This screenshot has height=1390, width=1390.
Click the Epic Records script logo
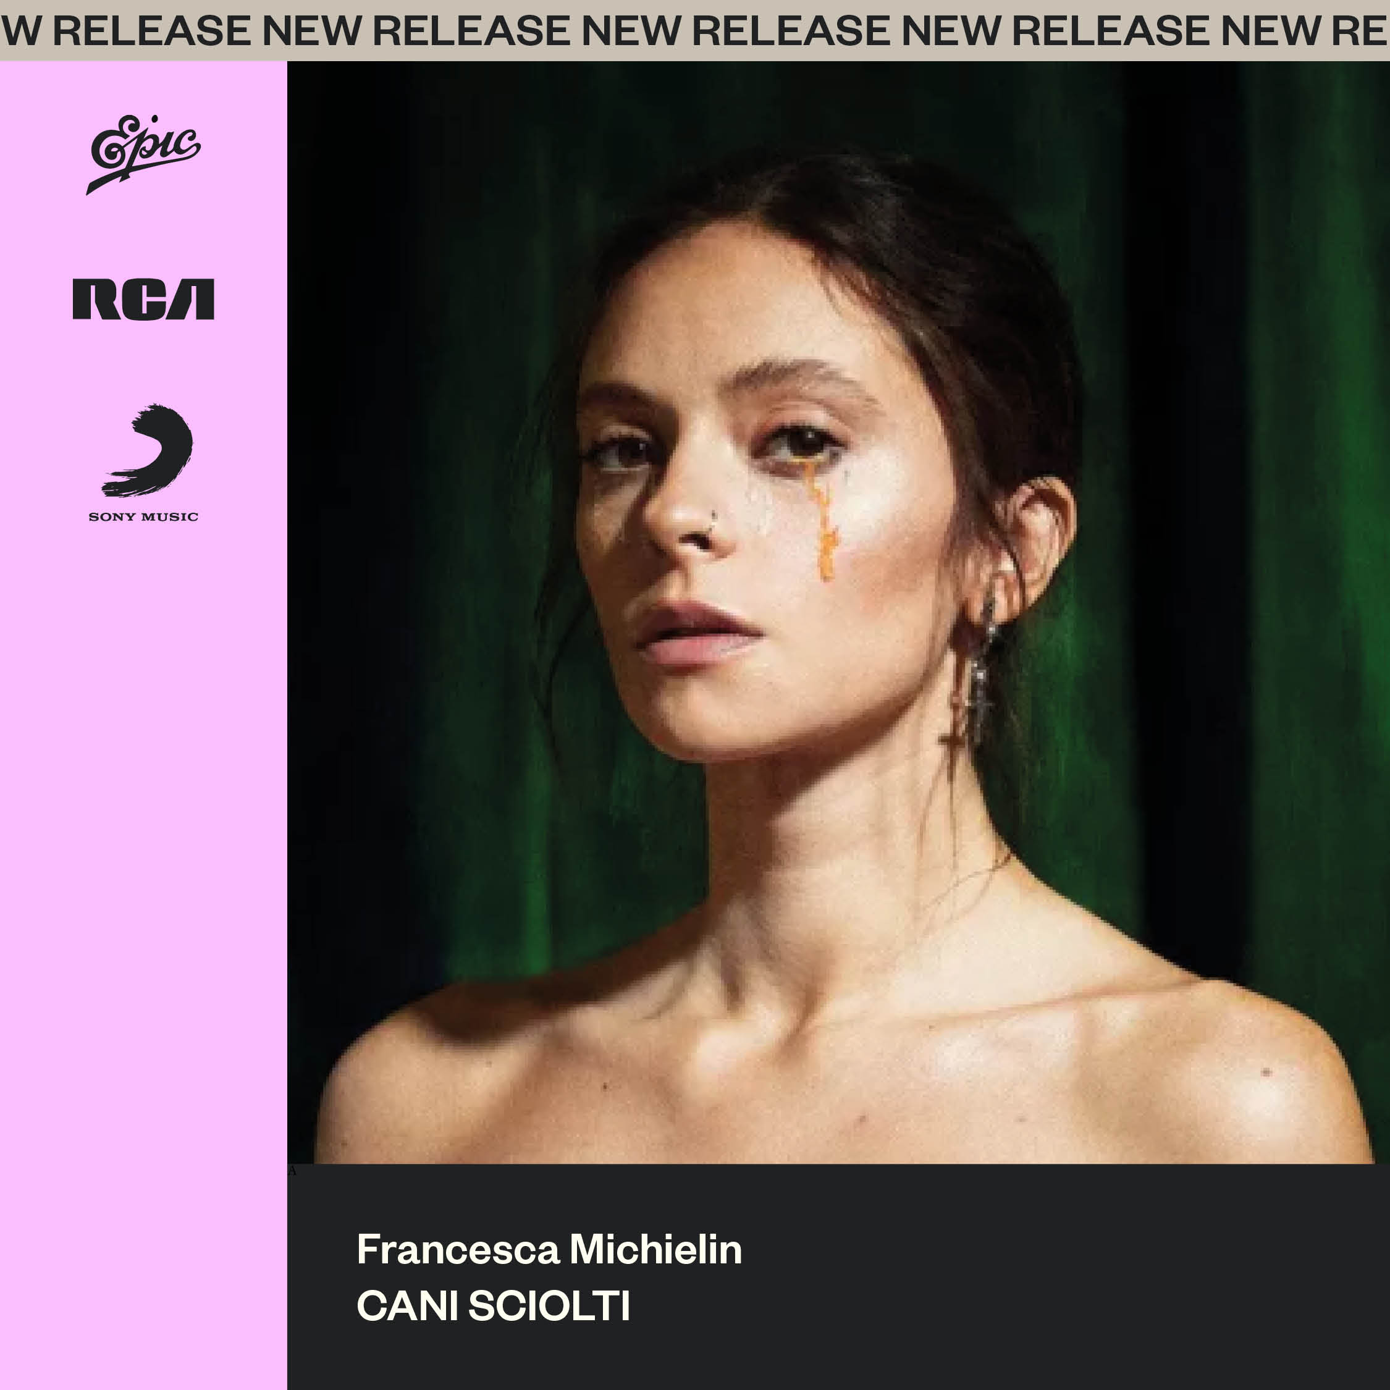coord(143,154)
